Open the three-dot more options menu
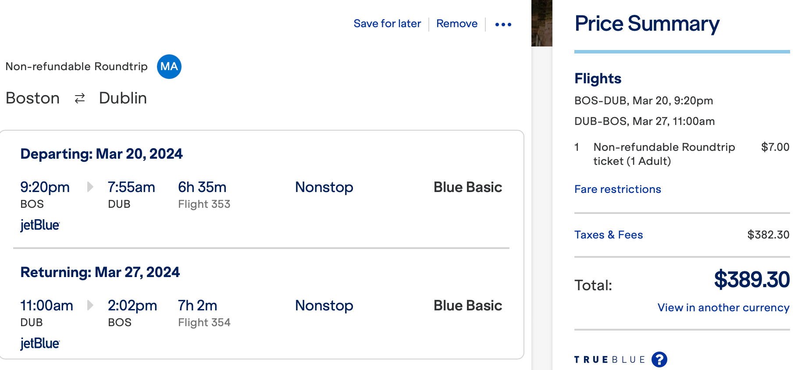 503,24
